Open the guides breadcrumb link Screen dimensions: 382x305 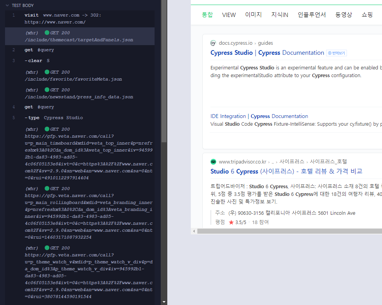pyautogui.click(x=265, y=43)
